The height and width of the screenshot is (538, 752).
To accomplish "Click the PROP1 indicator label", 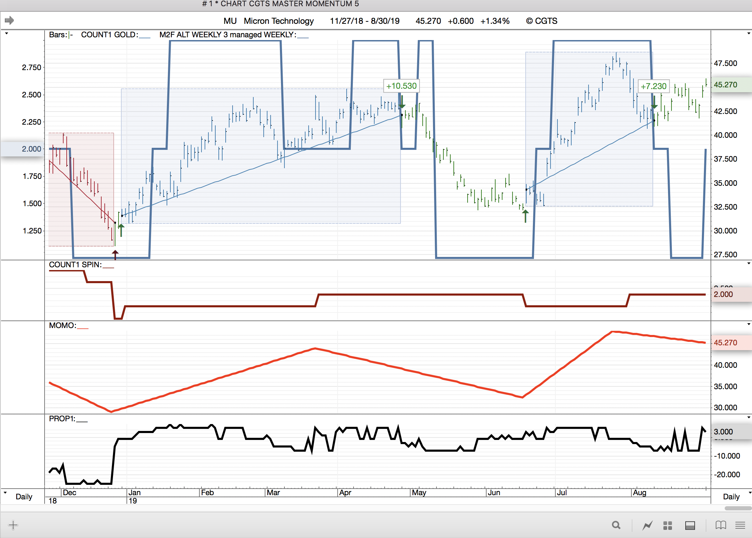I will pyautogui.click(x=62, y=419).
